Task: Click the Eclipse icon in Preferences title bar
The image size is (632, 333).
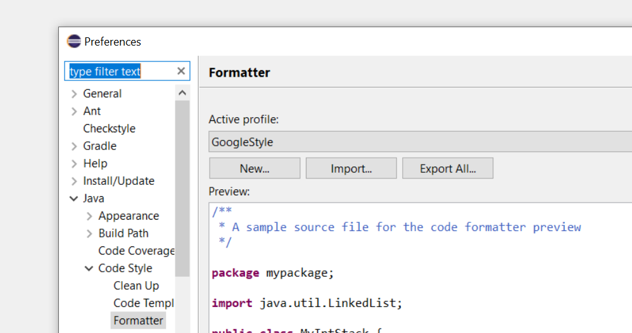Action: (x=73, y=42)
